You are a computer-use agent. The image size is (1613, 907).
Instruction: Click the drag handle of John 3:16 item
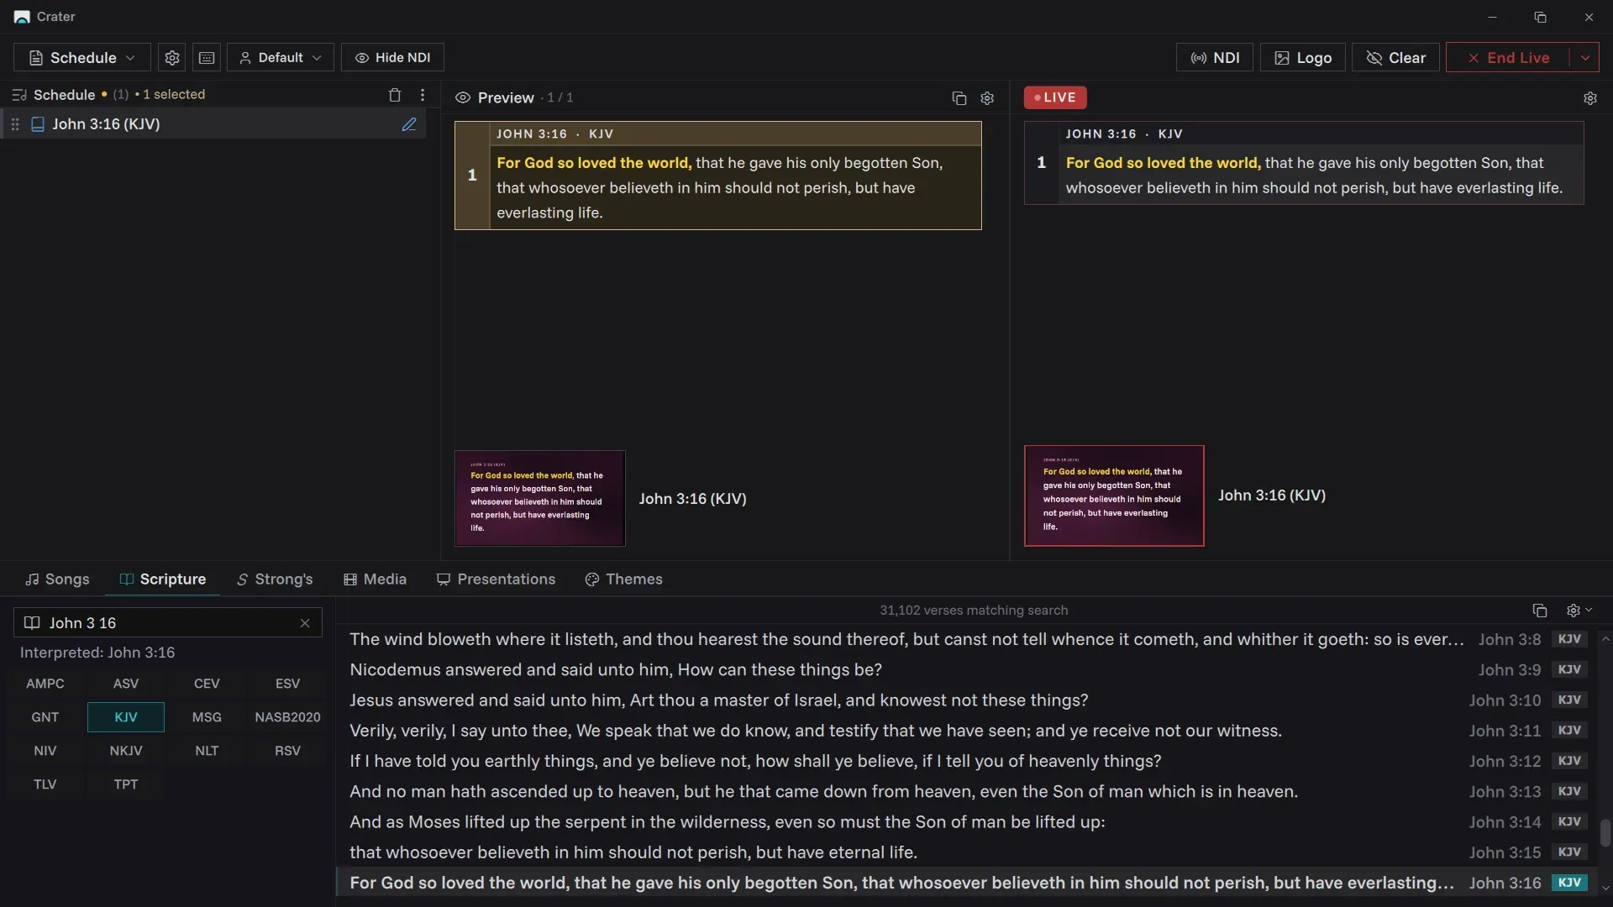click(x=15, y=124)
